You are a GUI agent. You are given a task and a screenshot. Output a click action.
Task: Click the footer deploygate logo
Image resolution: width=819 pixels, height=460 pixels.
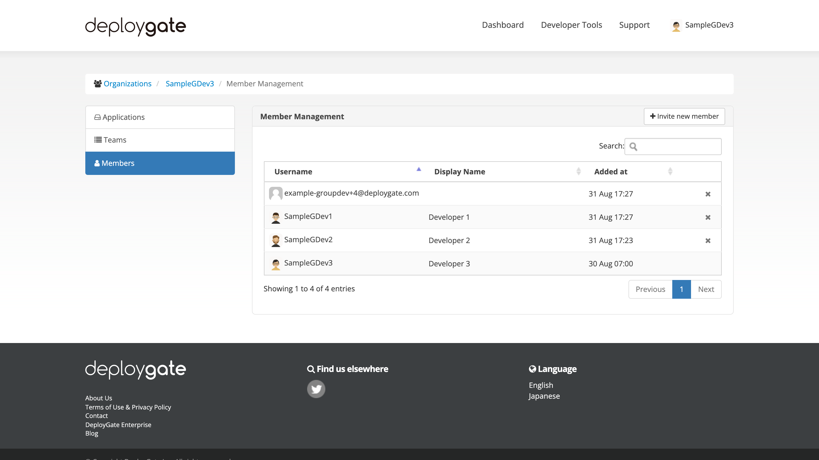tap(135, 369)
